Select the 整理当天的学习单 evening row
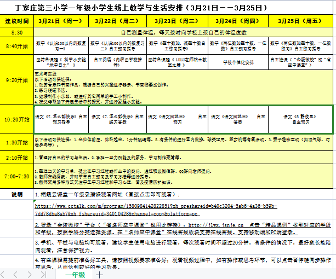The height and width of the screenshot is (279, 336). [183, 176]
